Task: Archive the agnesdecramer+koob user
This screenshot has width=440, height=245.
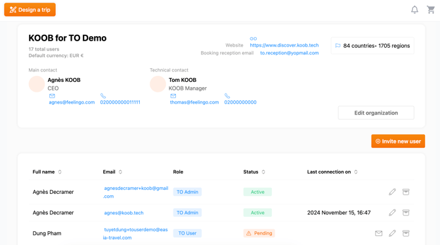Action: (406, 192)
